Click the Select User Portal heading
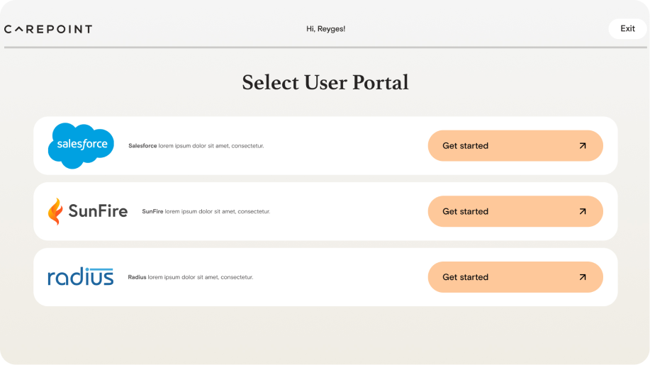The image size is (650, 365). [x=325, y=82]
